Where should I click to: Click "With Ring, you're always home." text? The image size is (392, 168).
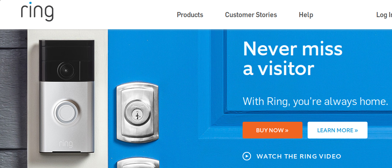pyautogui.click(x=315, y=101)
